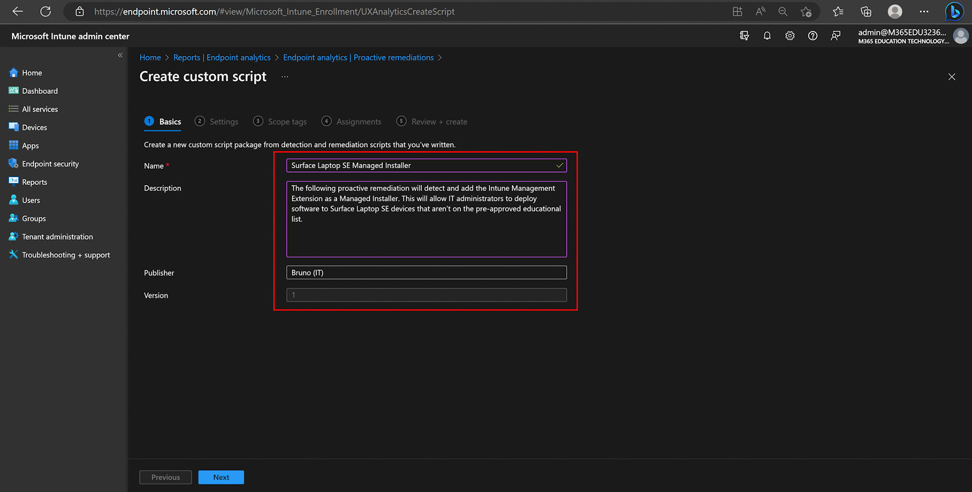Click the Next button
Image resolution: width=972 pixels, height=492 pixels.
(x=221, y=477)
